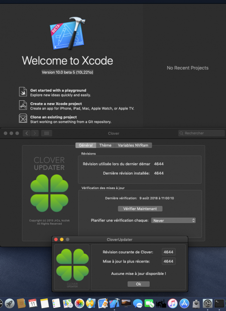Launch the yellow Notes app from Dock
The image size is (226, 311).
pyautogui.click(x=44, y=304)
